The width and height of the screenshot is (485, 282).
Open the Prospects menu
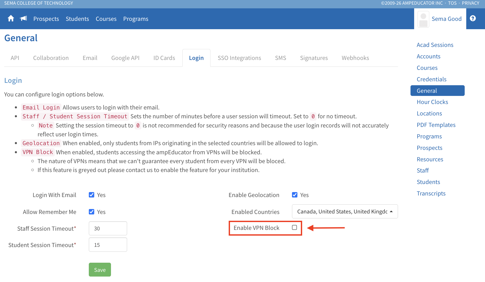[x=46, y=19]
